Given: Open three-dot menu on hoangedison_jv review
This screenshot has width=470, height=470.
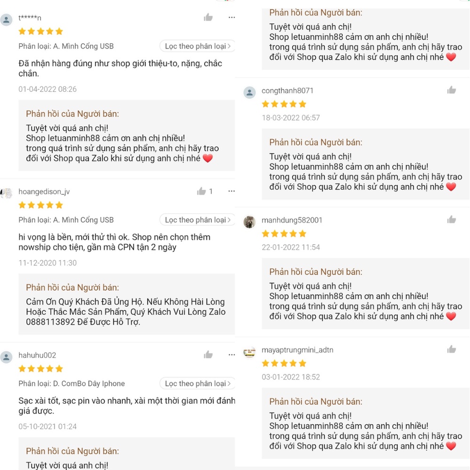Looking at the screenshot, I should pyautogui.click(x=231, y=191).
